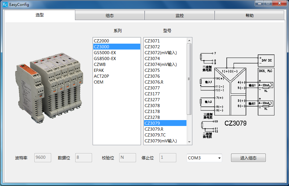Select the 选型 tab
The image size is (289, 186).
pos(40,15)
